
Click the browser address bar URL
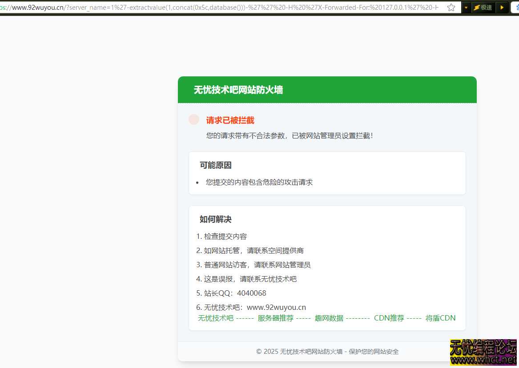(178, 7)
